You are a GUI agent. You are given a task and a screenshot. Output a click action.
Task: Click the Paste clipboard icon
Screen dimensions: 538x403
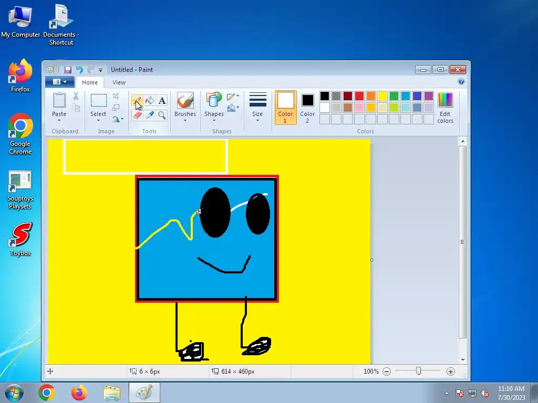point(59,100)
